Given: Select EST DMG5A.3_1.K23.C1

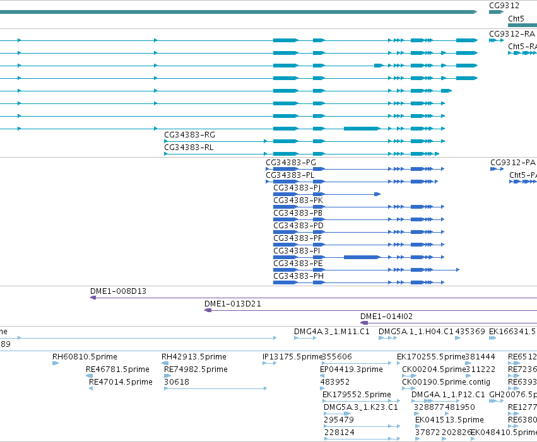Looking at the screenshot, I should pyautogui.click(x=361, y=408).
